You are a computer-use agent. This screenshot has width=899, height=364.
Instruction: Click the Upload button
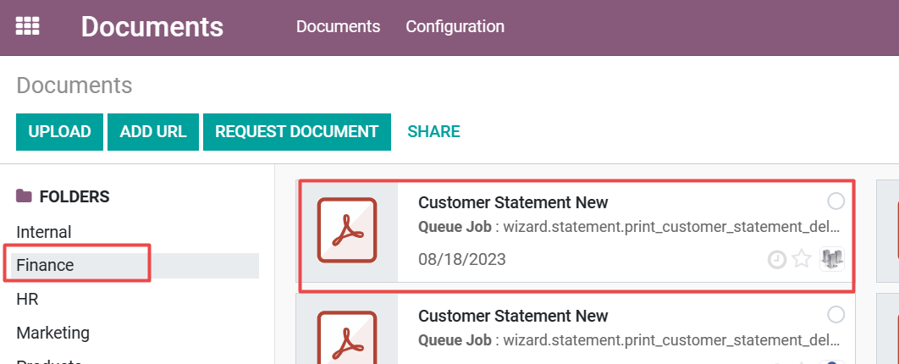pyautogui.click(x=59, y=131)
